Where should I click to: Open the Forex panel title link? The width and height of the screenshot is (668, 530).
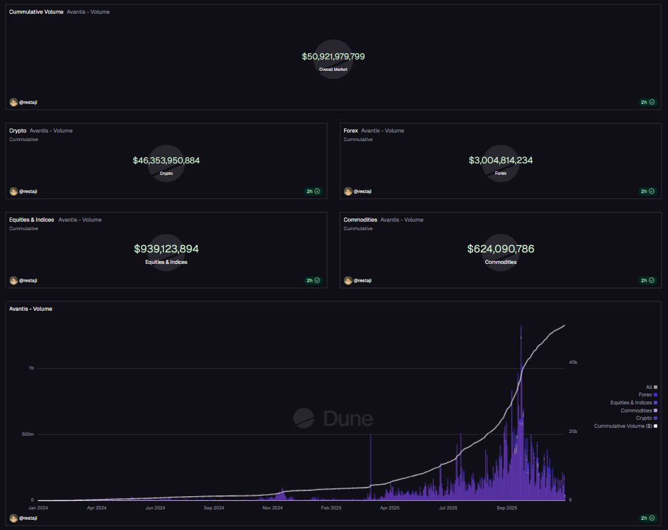(351, 131)
